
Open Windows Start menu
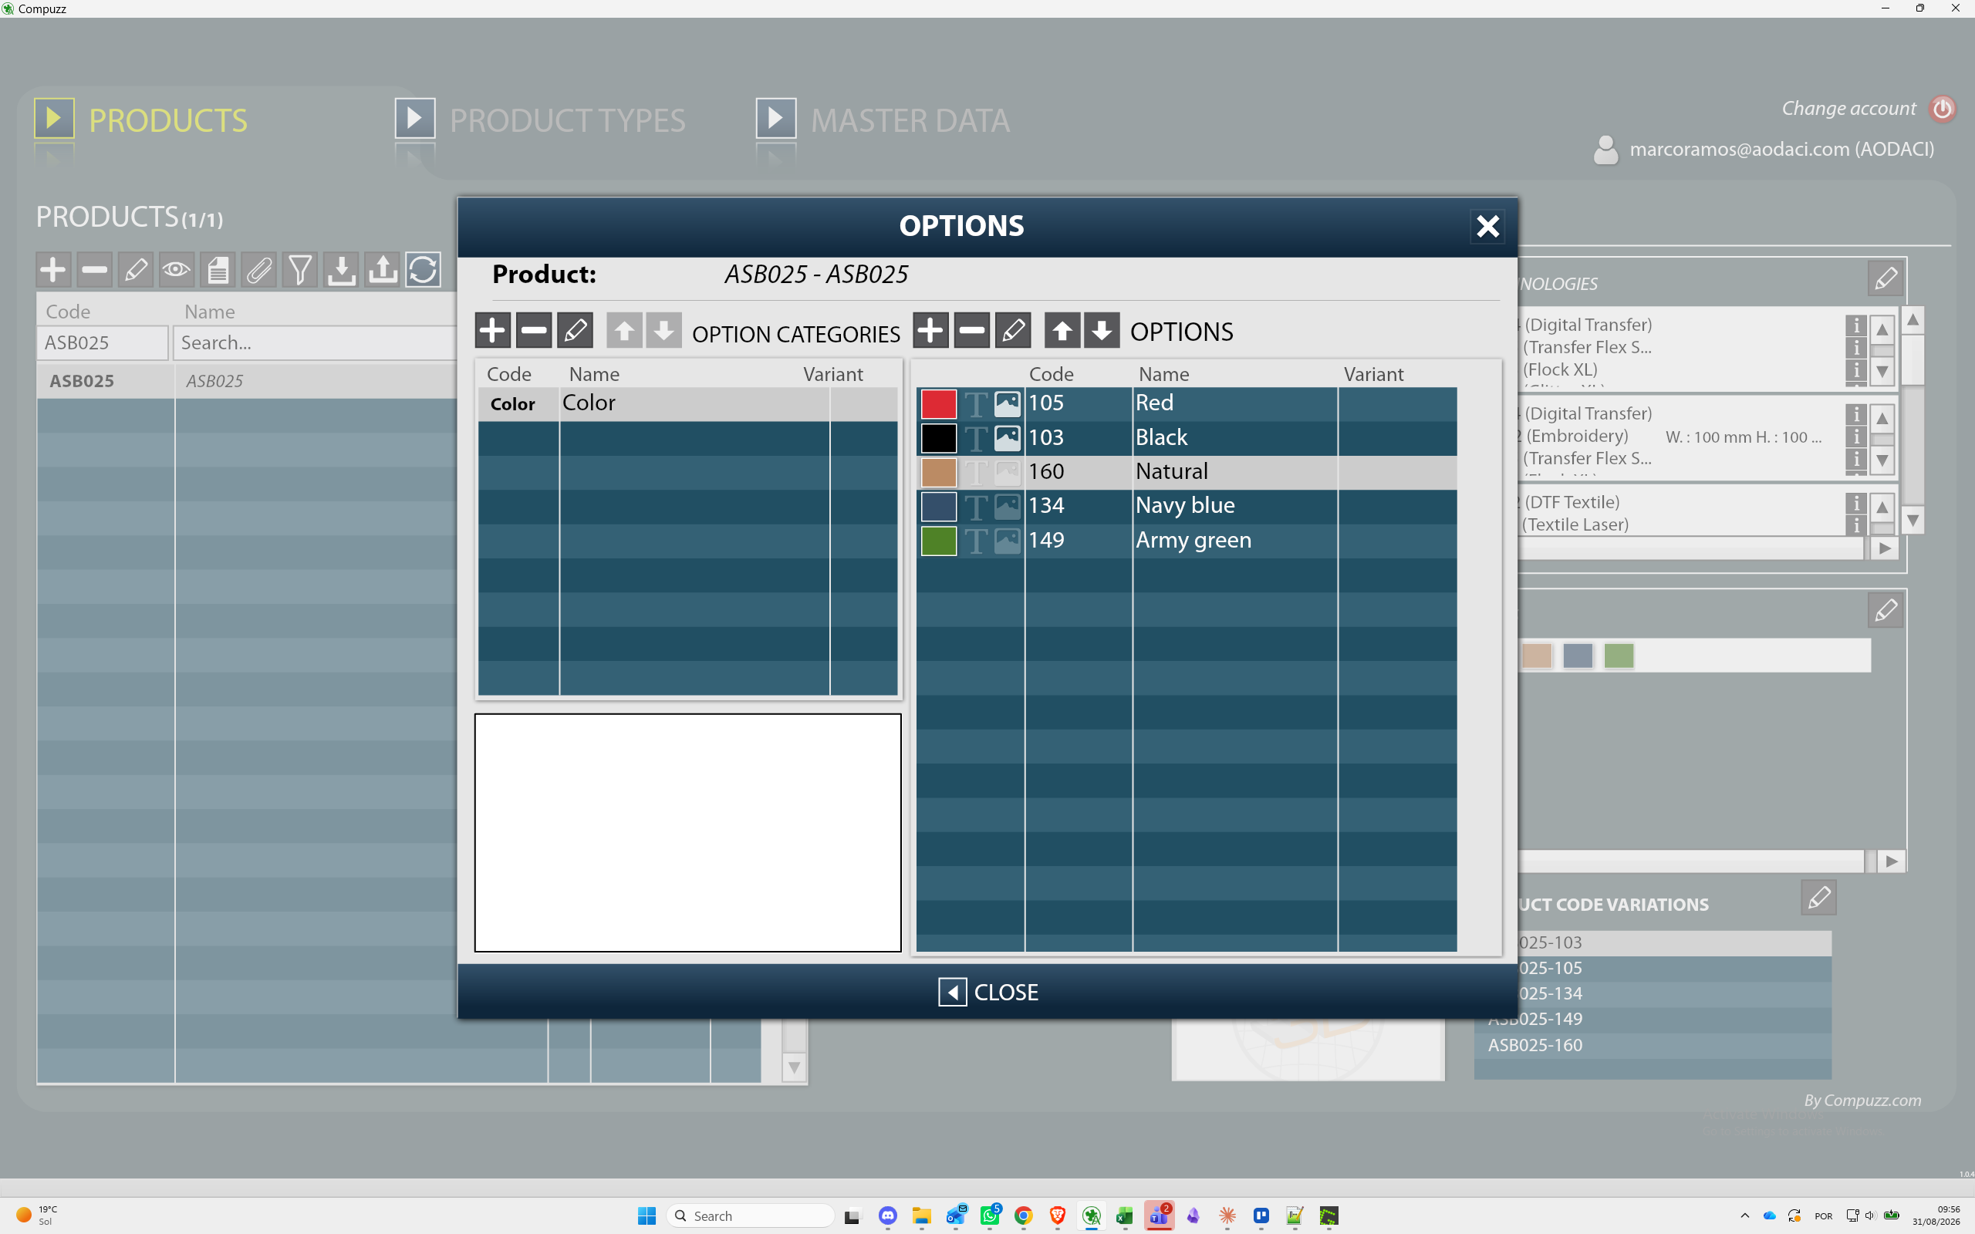pyautogui.click(x=647, y=1215)
